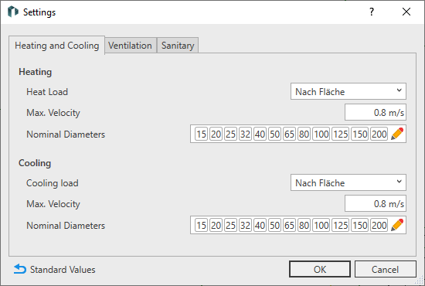Edit Cooling nominal diameters with pencil icon
This screenshot has height=286, width=425.
pos(397,225)
